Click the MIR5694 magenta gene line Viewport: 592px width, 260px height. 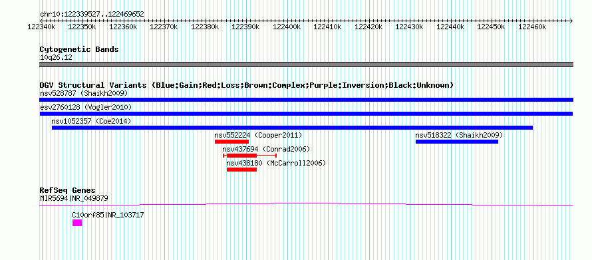[306, 205]
